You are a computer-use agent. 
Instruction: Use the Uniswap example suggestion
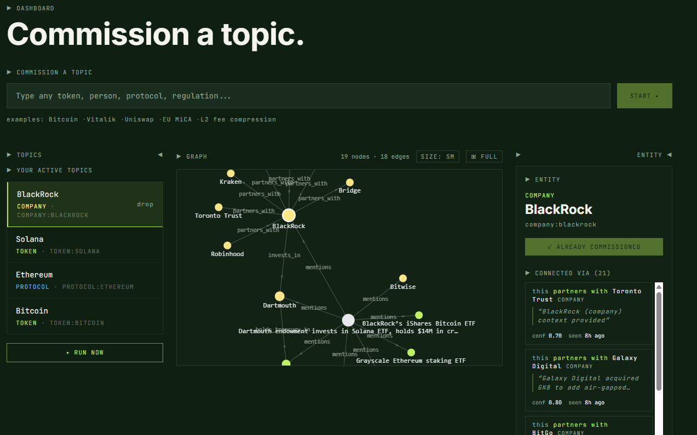click(x=139, y=119)
